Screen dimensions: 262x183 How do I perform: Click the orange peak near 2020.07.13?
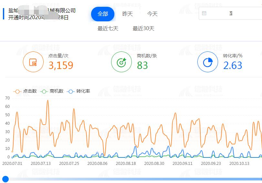click(48, 101)
